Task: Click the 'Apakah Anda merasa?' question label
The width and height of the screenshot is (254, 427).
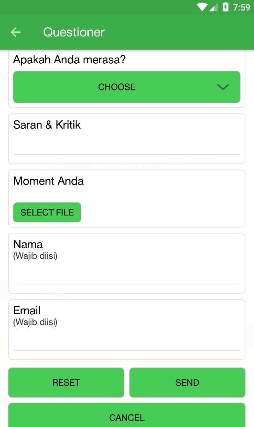Action: 69,59
